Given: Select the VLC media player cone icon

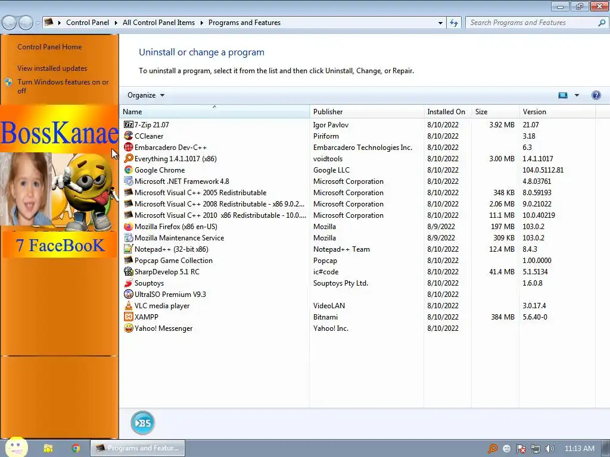Looking at the screenshot, I should [129, 305].
